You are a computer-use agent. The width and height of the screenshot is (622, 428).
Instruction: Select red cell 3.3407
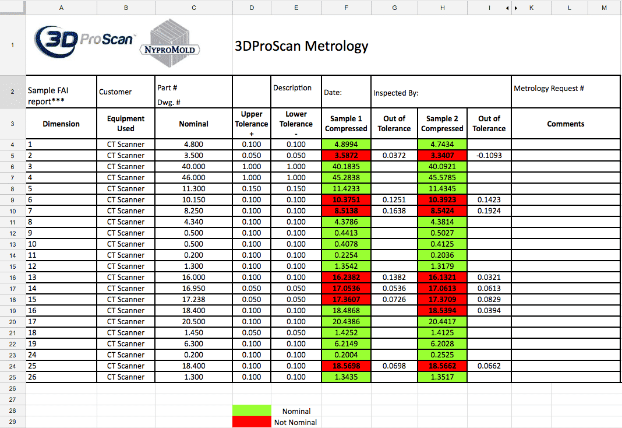442,156
